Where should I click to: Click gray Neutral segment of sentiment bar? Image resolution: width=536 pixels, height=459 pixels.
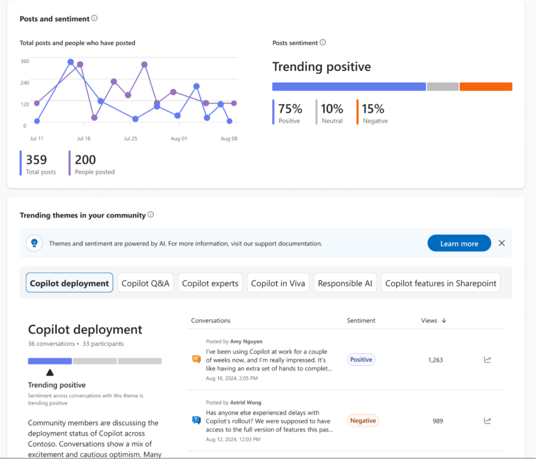(443, 87)
